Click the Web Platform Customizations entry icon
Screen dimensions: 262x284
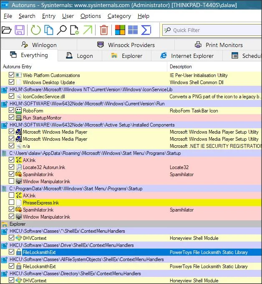tap(19, 75)
